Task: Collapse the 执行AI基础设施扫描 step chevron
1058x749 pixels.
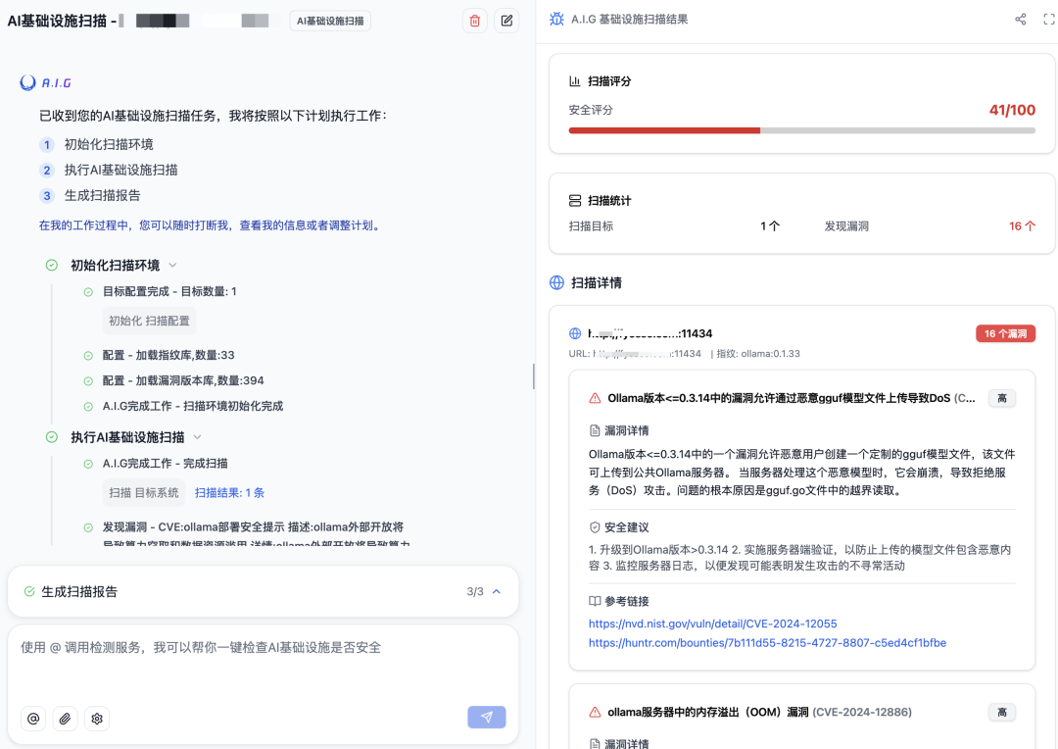Action: (198, 437)
